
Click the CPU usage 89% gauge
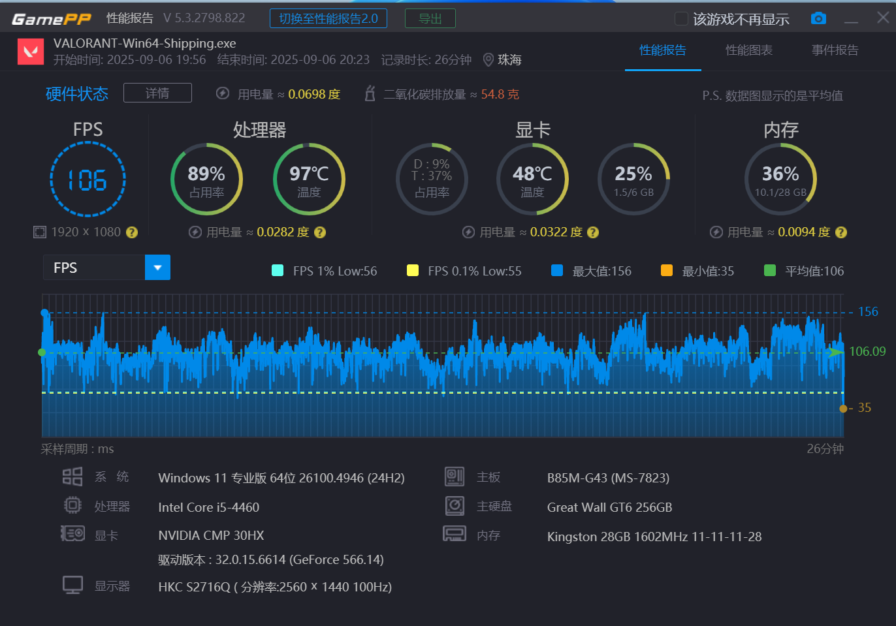click(206, 180)
